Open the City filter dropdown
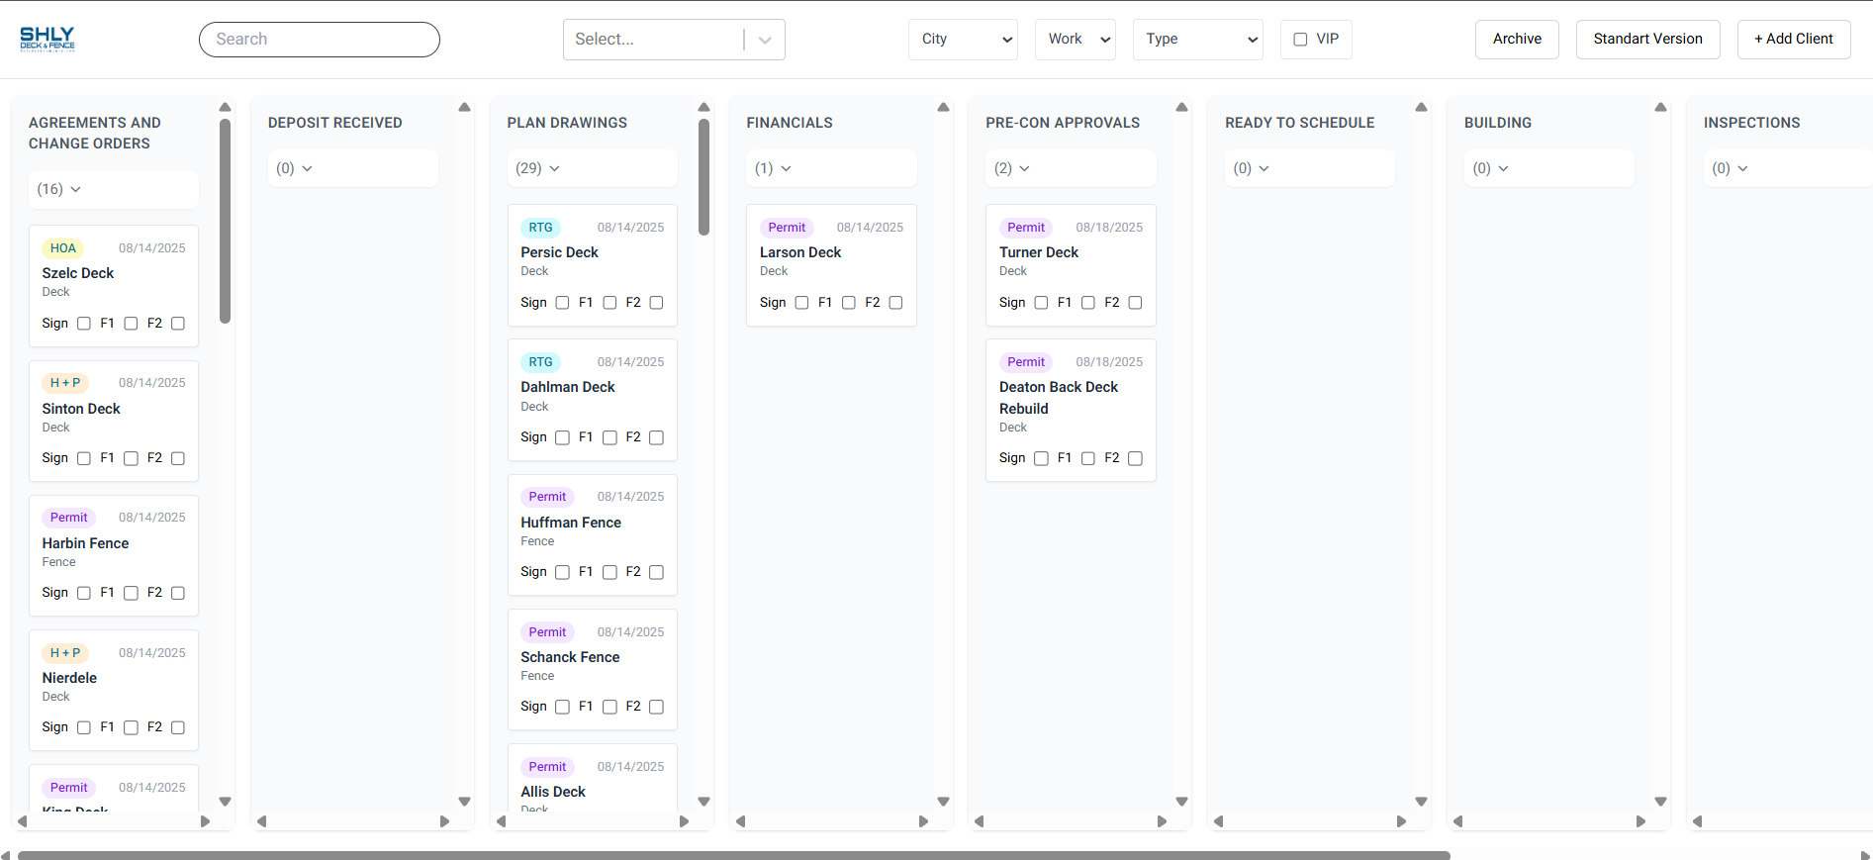Screen dimensions: 1873x860 point(963,40)
